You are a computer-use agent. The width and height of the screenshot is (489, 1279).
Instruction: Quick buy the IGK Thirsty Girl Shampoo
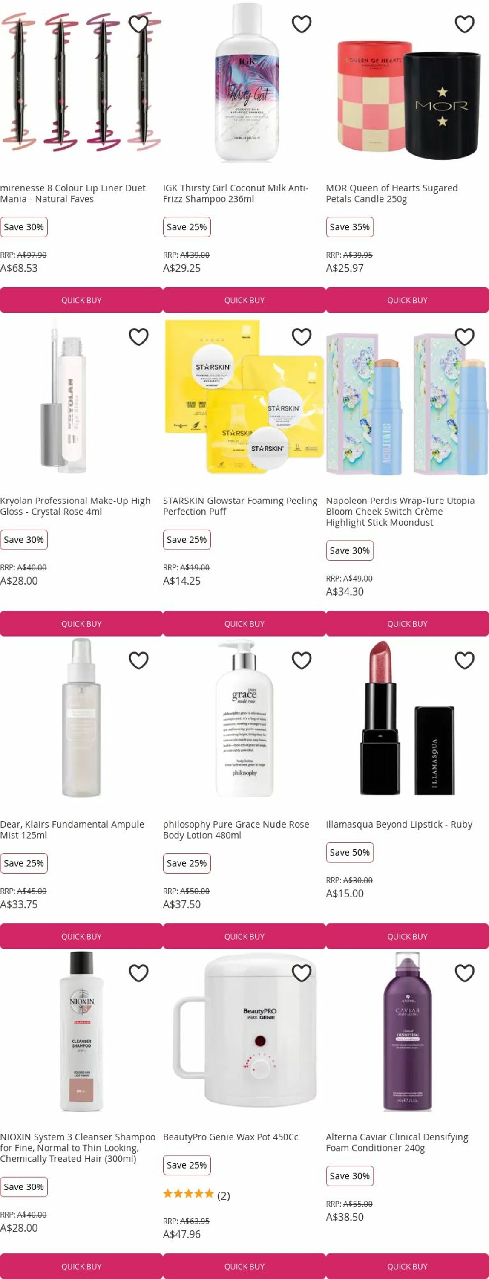click(244, 300)
